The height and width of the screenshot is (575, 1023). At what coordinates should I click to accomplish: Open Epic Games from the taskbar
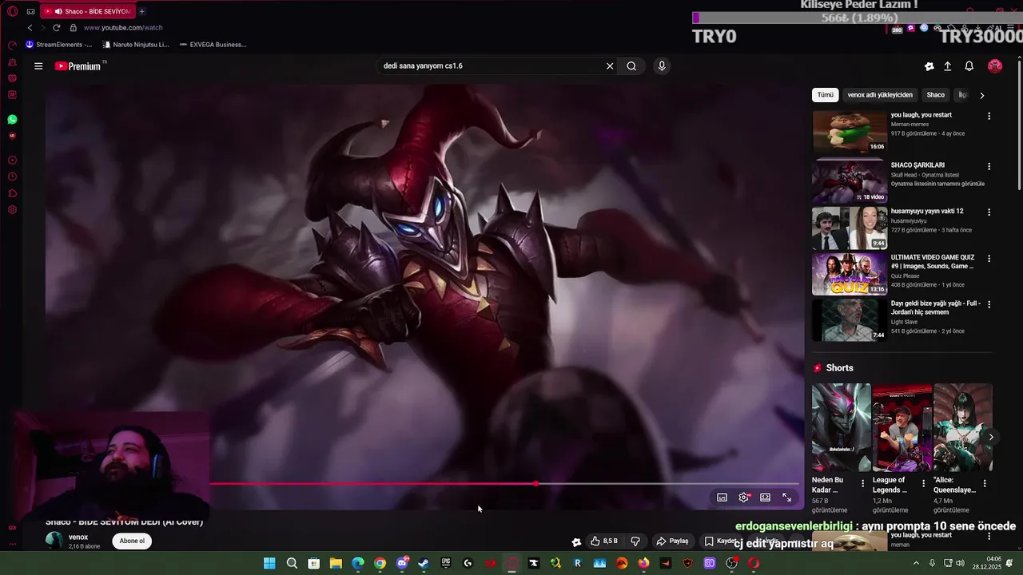click(446, 563)
